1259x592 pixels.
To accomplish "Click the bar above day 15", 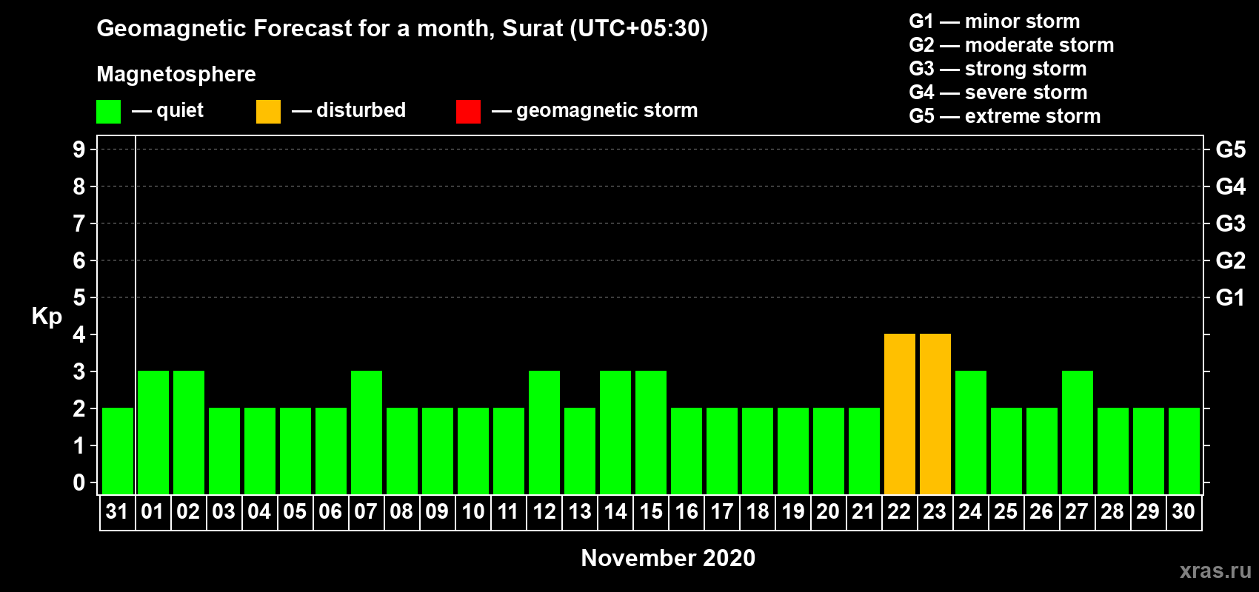I will click(651, 432).
